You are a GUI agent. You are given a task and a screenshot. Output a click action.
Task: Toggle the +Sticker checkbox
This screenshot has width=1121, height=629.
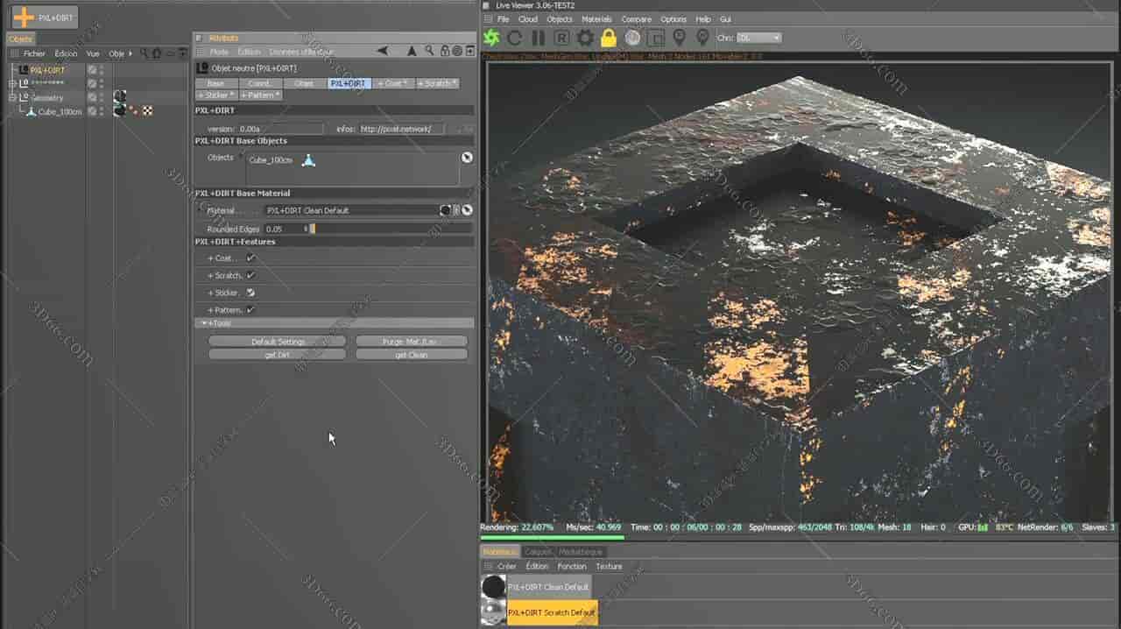tap(250, 293)
